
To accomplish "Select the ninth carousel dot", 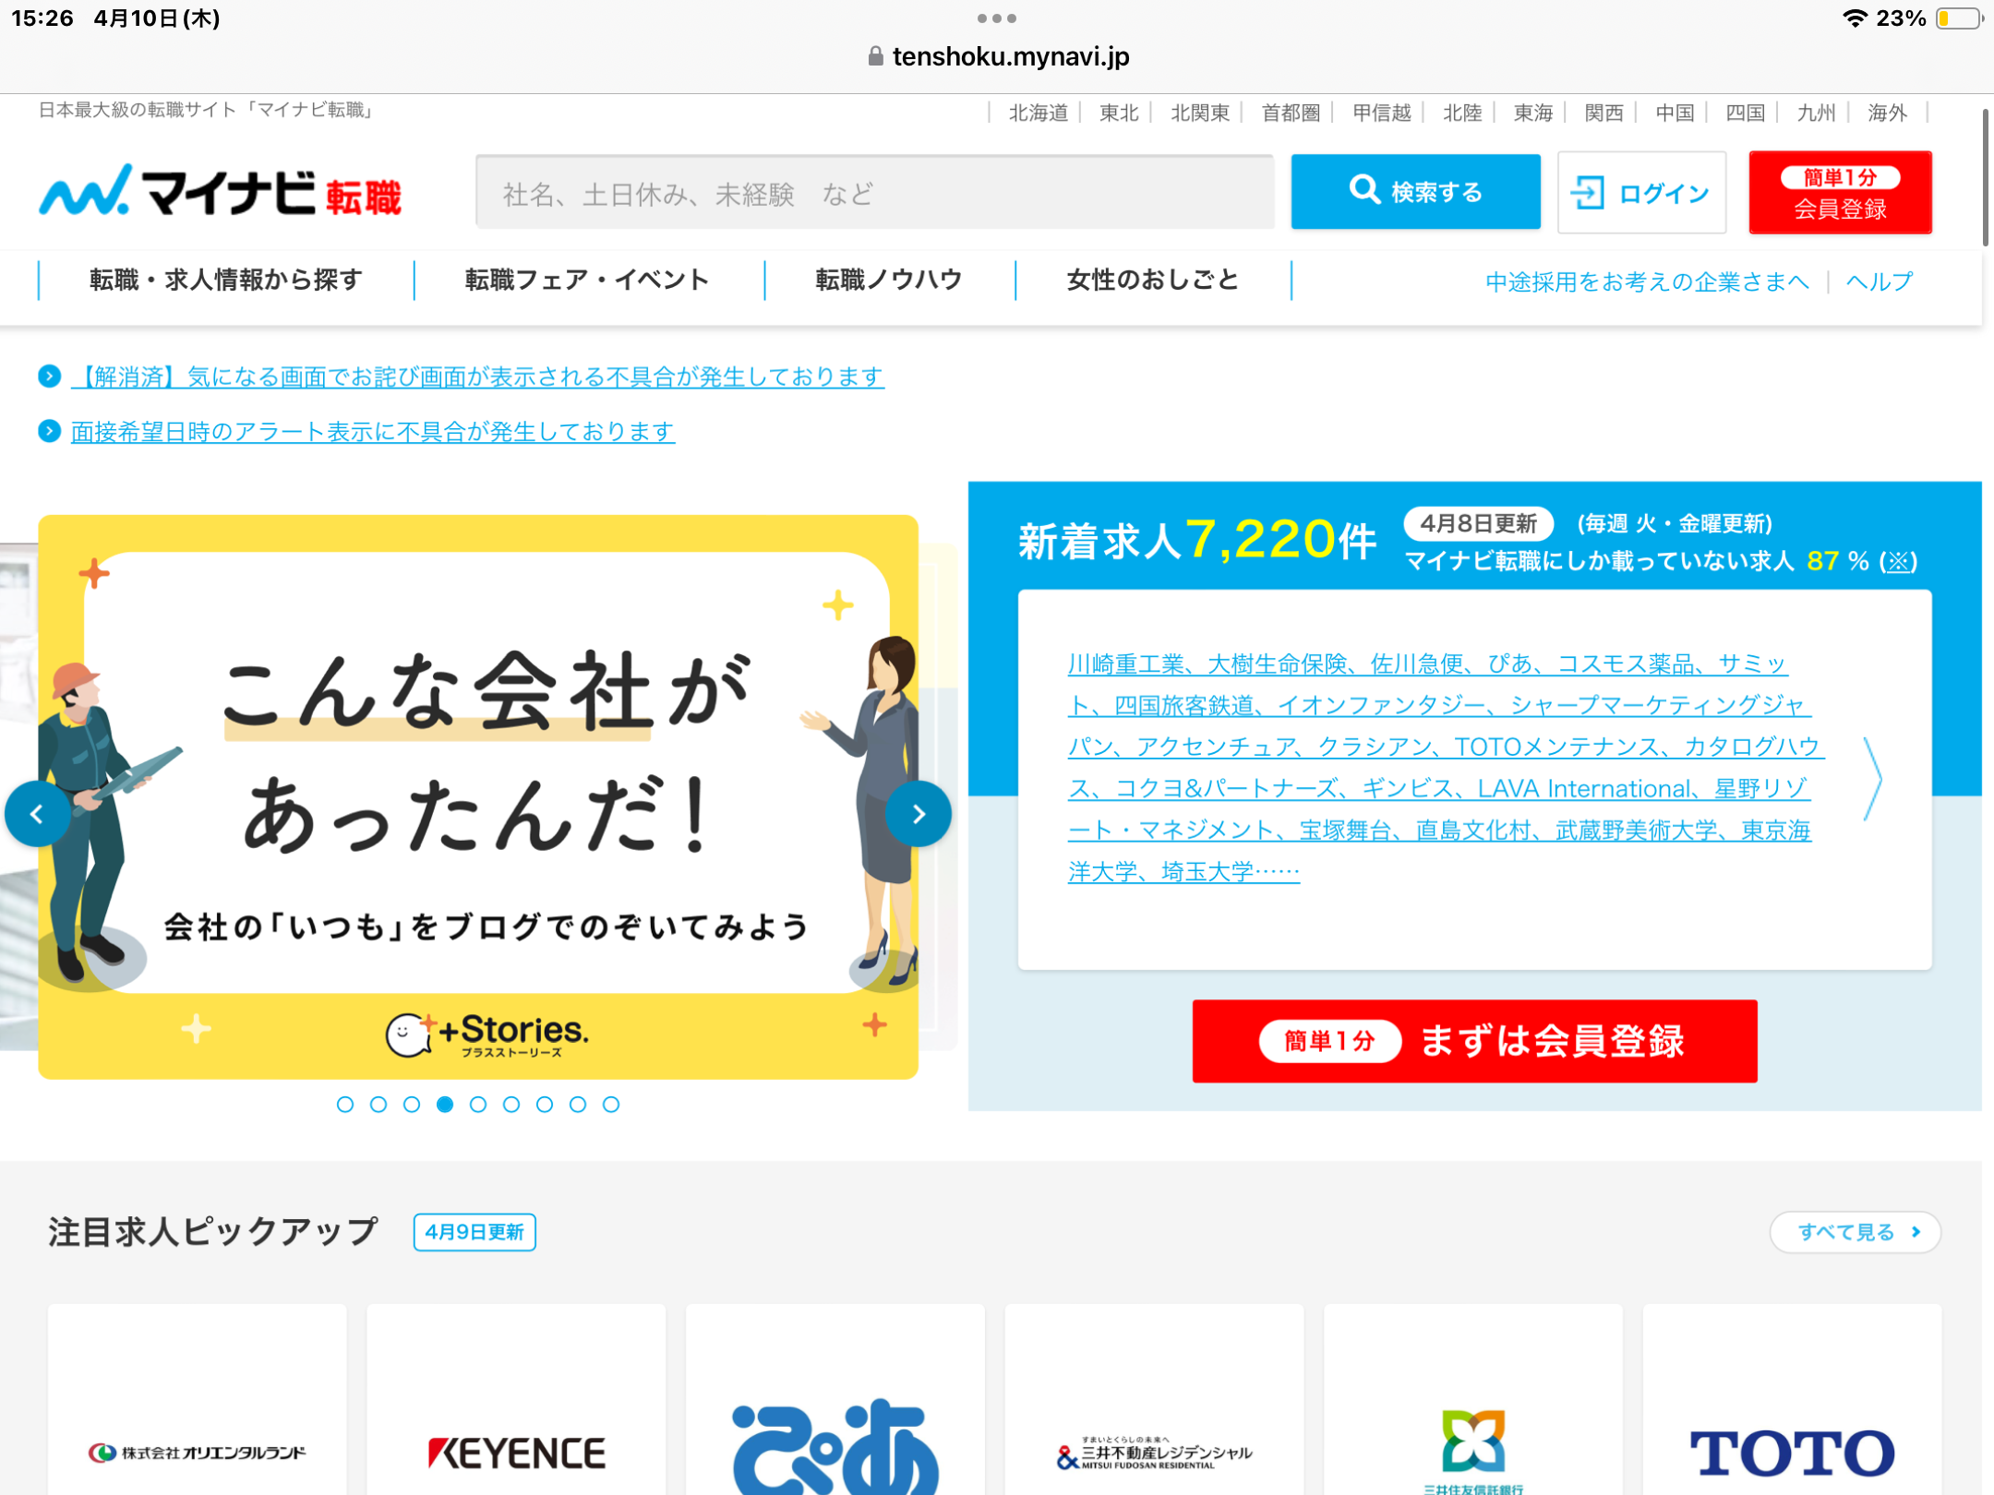I will tap(611, 1104).
